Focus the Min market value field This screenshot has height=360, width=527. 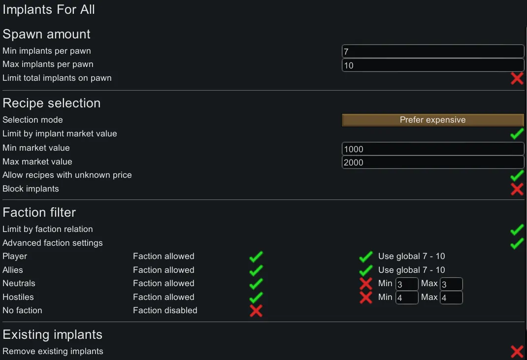(432, 149)
